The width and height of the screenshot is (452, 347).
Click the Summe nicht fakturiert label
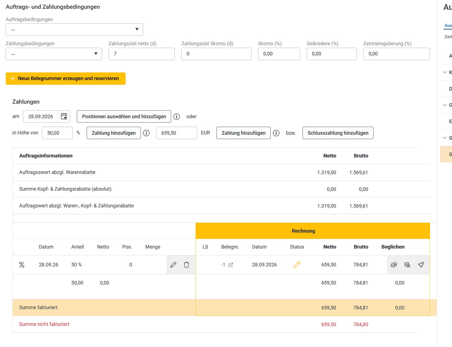click(44, 324)
